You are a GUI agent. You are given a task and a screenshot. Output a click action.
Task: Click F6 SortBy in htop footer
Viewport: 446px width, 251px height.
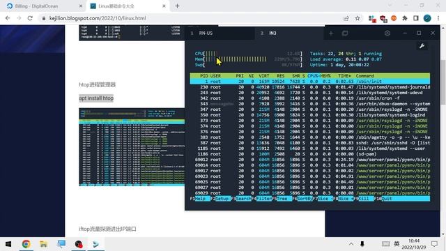point(302,199)
